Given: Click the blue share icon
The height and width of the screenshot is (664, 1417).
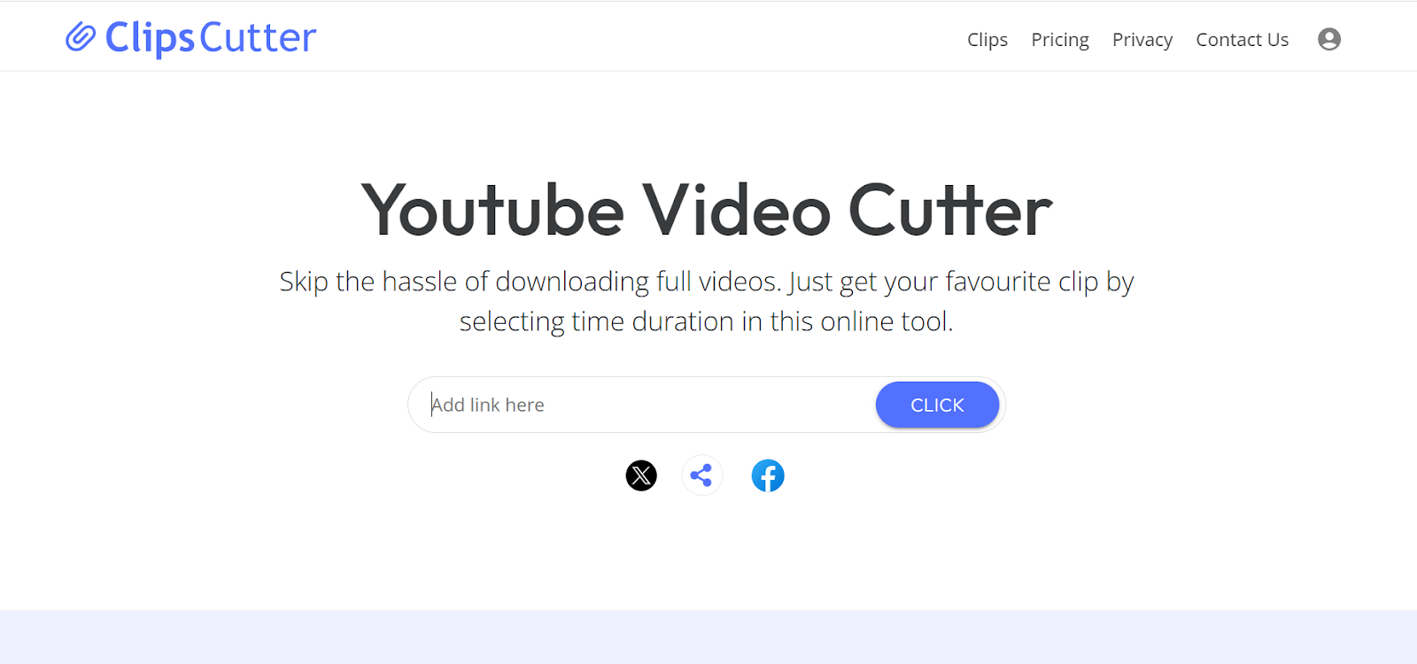Looking at the screenshot, I should (x=701, y=475).
